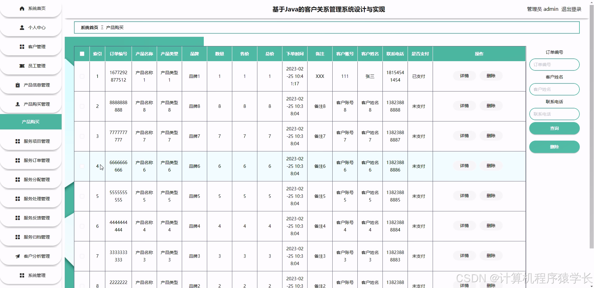This screenshot has height=288, width=594.
Task: Click the green 删除 button under 查询
Action: (554, 147)
